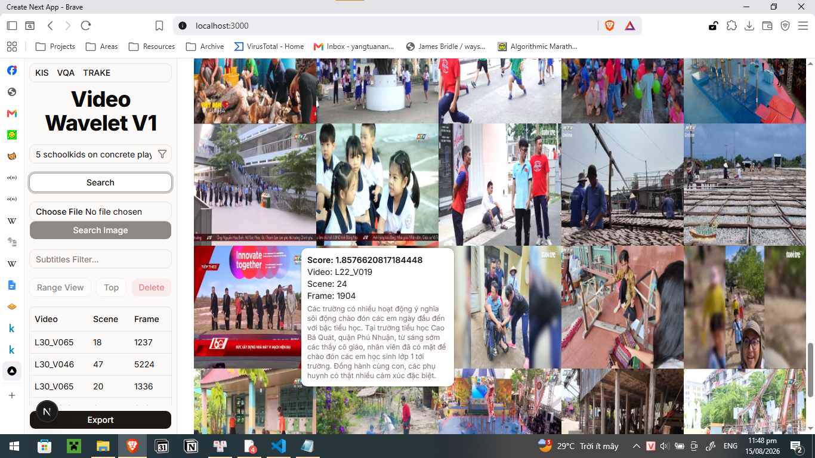This screenshot has width=815, height=458.
Task: Switch to the KIS tab
Action: coord(42,73)
